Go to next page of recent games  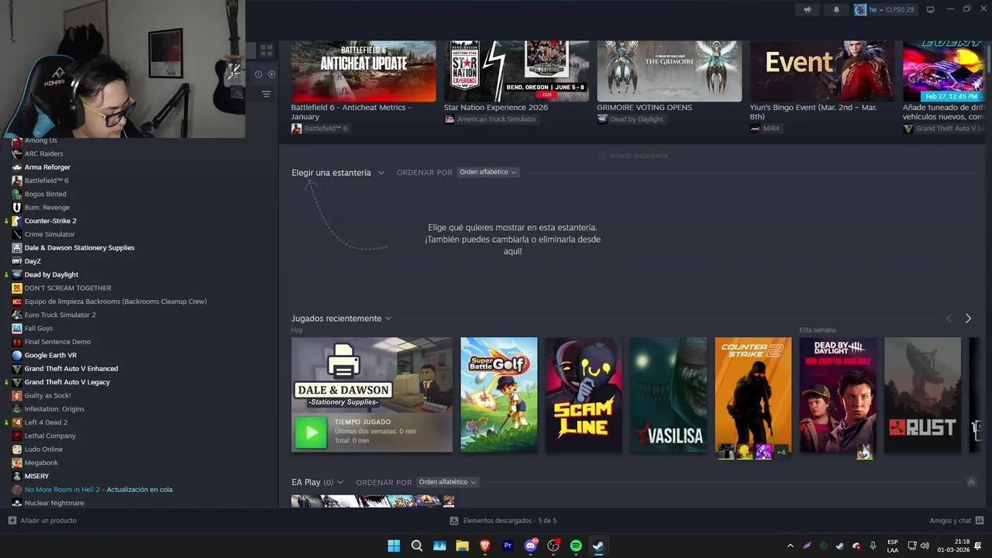968,319
